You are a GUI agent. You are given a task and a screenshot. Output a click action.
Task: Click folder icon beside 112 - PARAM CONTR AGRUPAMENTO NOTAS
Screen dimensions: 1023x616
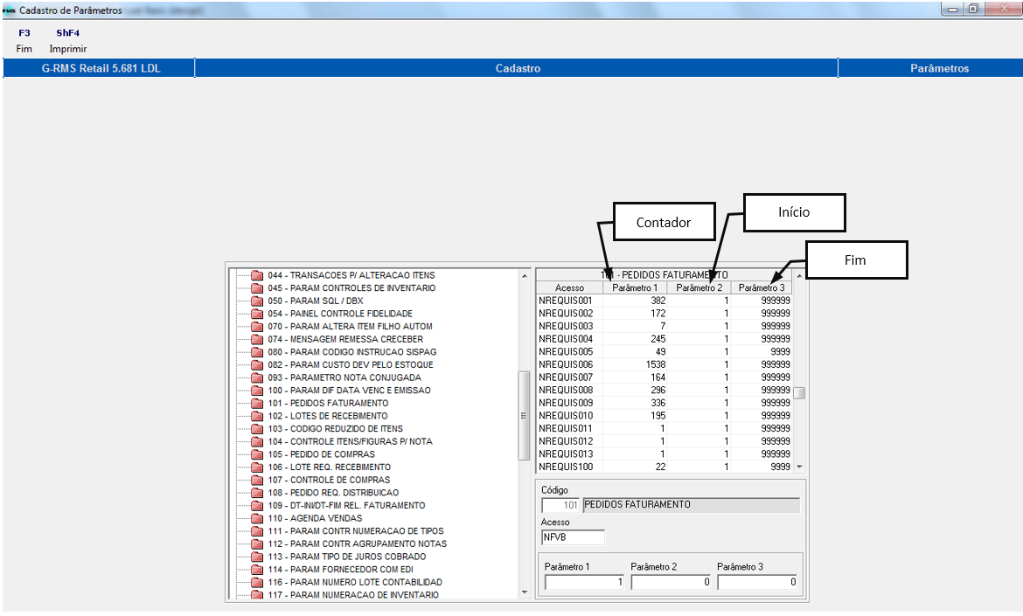(x=257, y=543)
